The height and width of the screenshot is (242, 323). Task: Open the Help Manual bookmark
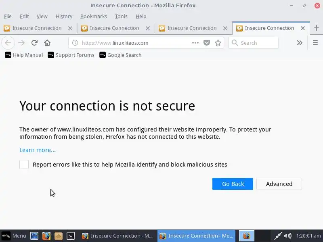tap(24, 55)
